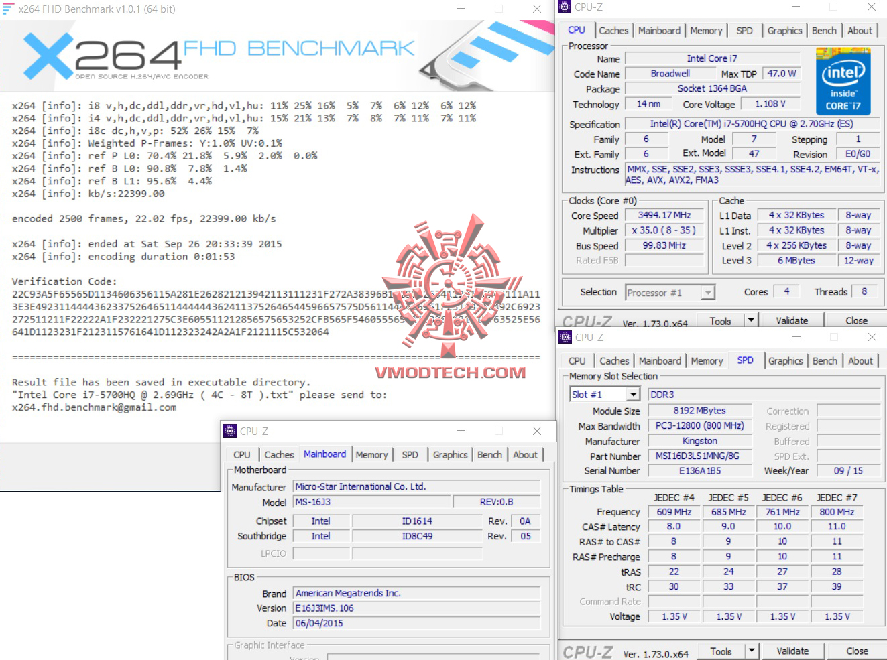
Task: Click the Close button in the CPU-Z SPD window
Action: tap(857, 651)
